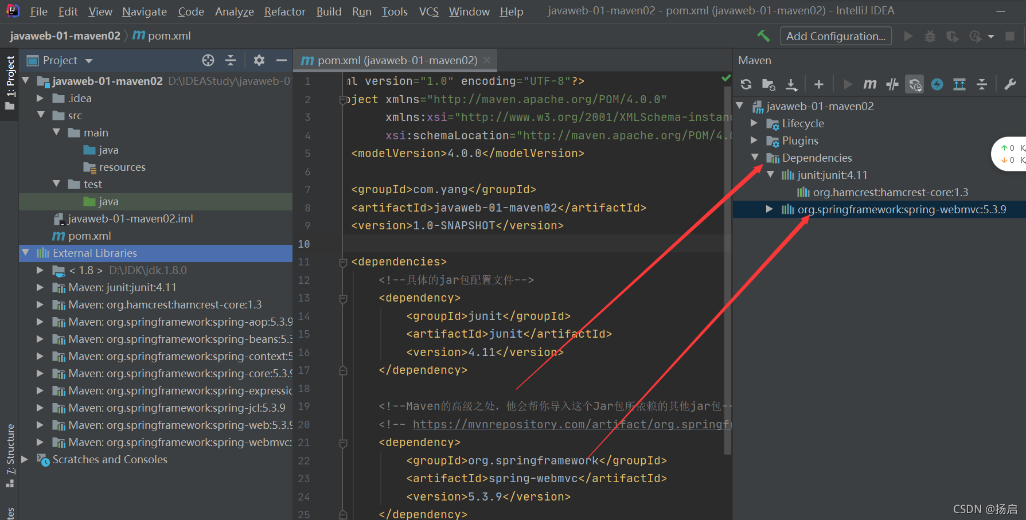Viewport: 1026px width, 520px height.
Task: Collapse all nodes in Maven panel
Action: pos(982,84)
